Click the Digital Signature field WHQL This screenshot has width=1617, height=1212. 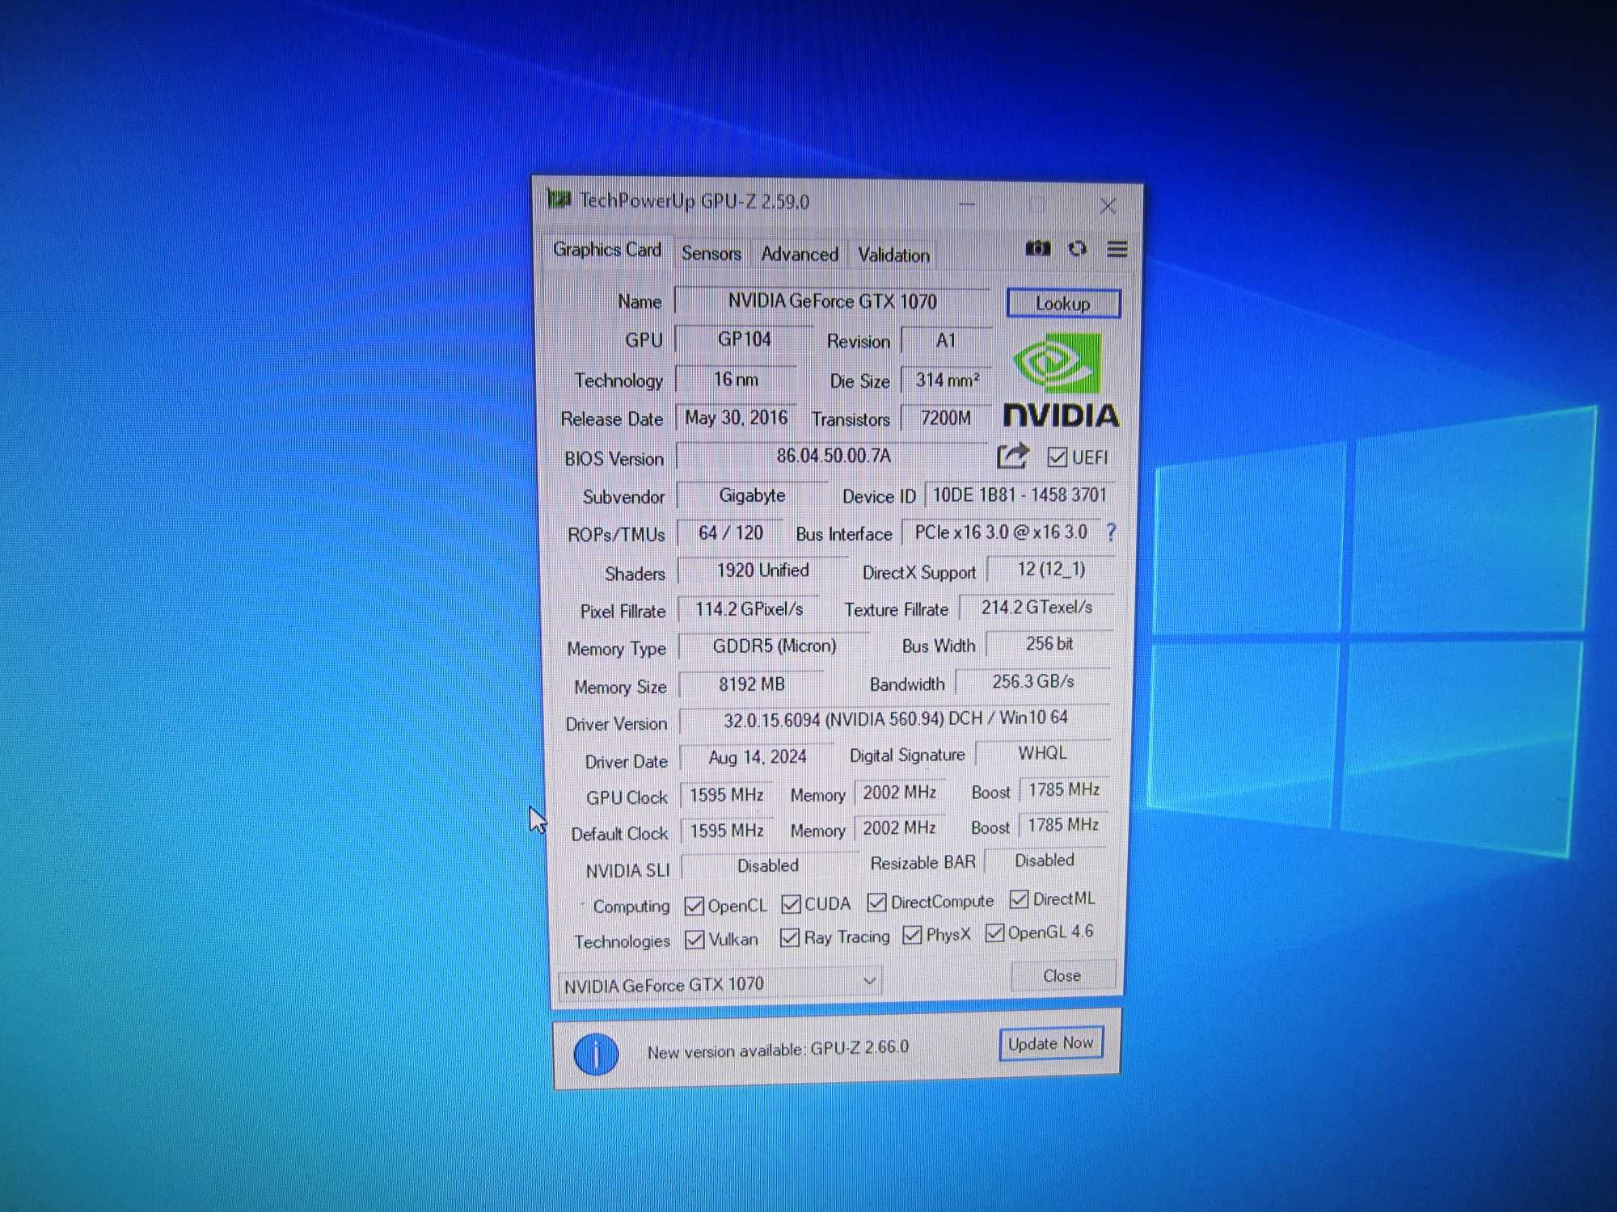click(1043, 753)
